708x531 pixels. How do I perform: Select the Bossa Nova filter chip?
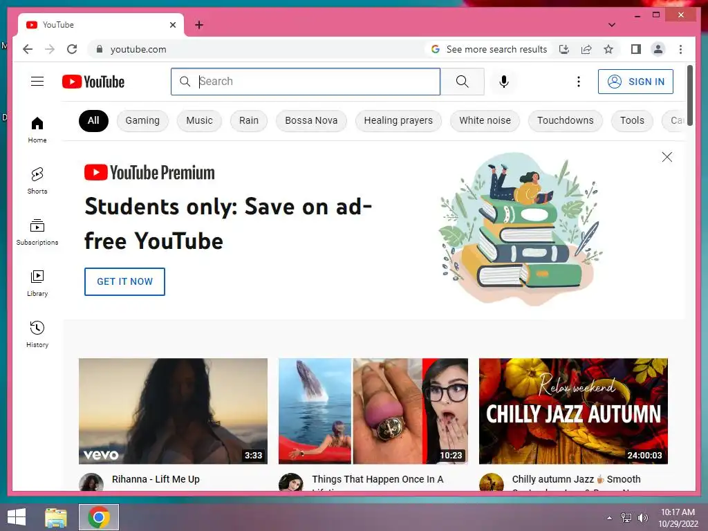point(311,120)
